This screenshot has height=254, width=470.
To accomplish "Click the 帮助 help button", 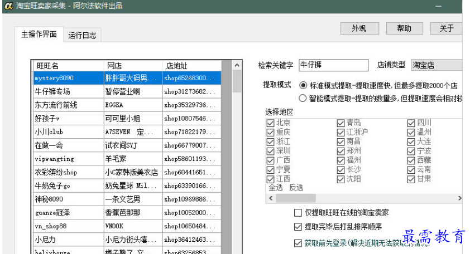I will point(404,28).
